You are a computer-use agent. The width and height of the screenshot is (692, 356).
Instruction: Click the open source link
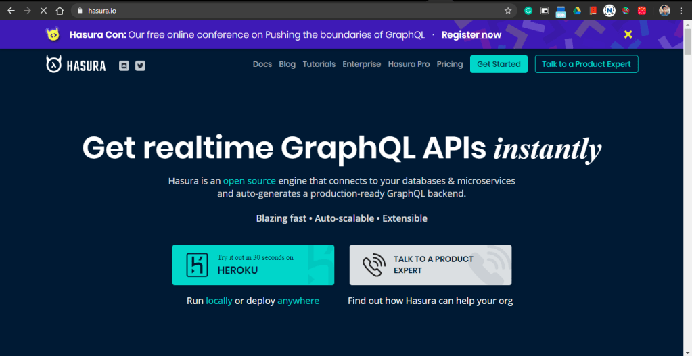[249, 181]
